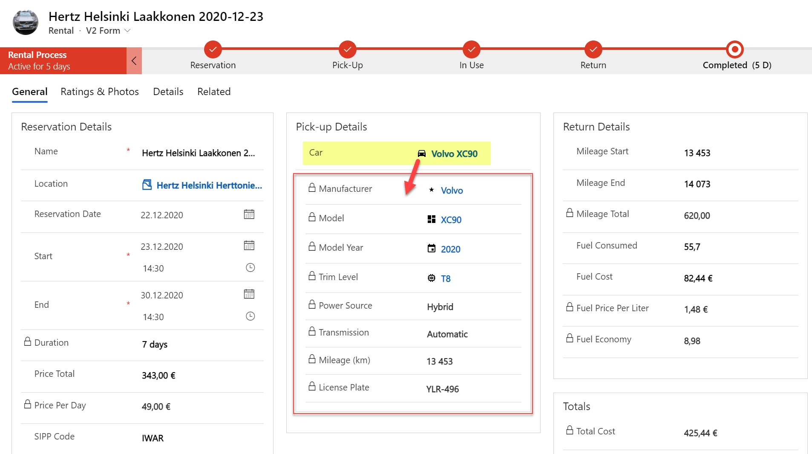Viewport: 812px width, 454px height.
Task: Open the XC90 model link
Action: click(451, 220)
